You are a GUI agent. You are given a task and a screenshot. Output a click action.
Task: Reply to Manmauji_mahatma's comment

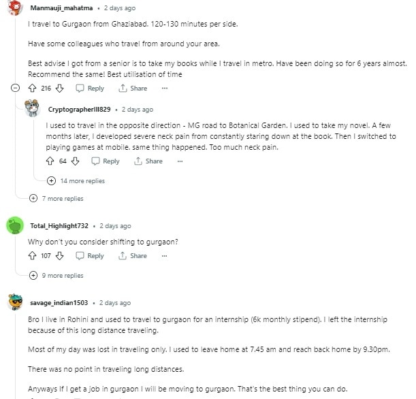coord(90,89)
